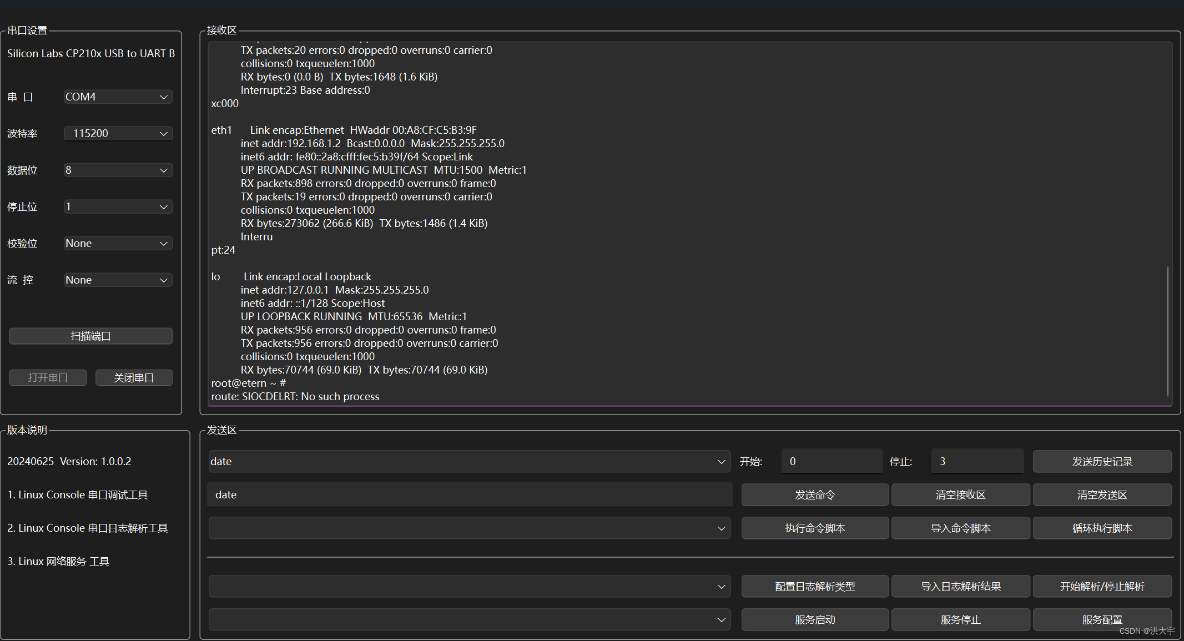Click the 'inet addr:192.168.1.2' line
Viewport: 1184px width, 641px height.
pyautogui.click(x=372, y=143)
